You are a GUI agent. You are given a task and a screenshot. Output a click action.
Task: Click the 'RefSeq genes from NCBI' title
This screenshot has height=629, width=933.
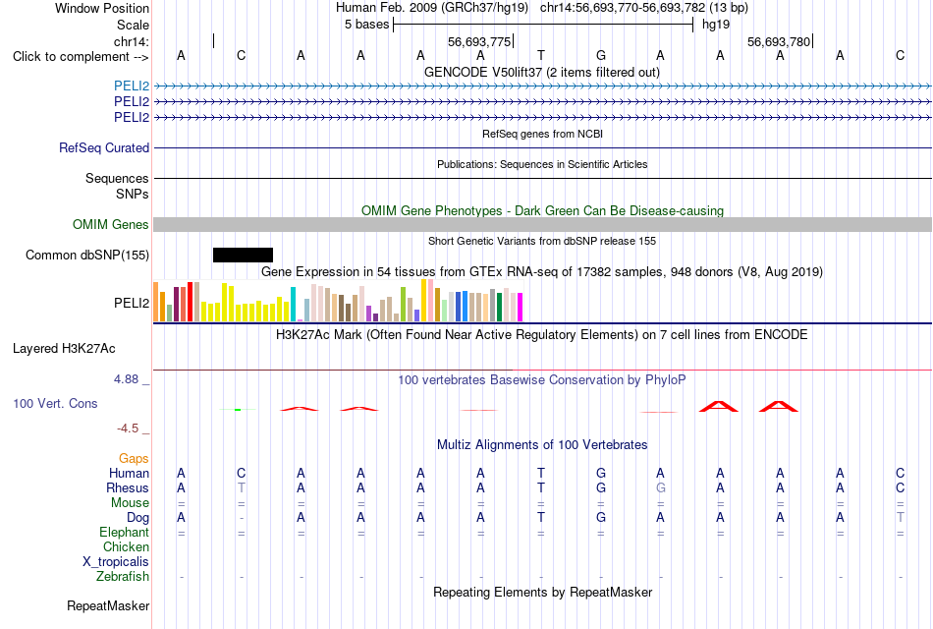542,134
